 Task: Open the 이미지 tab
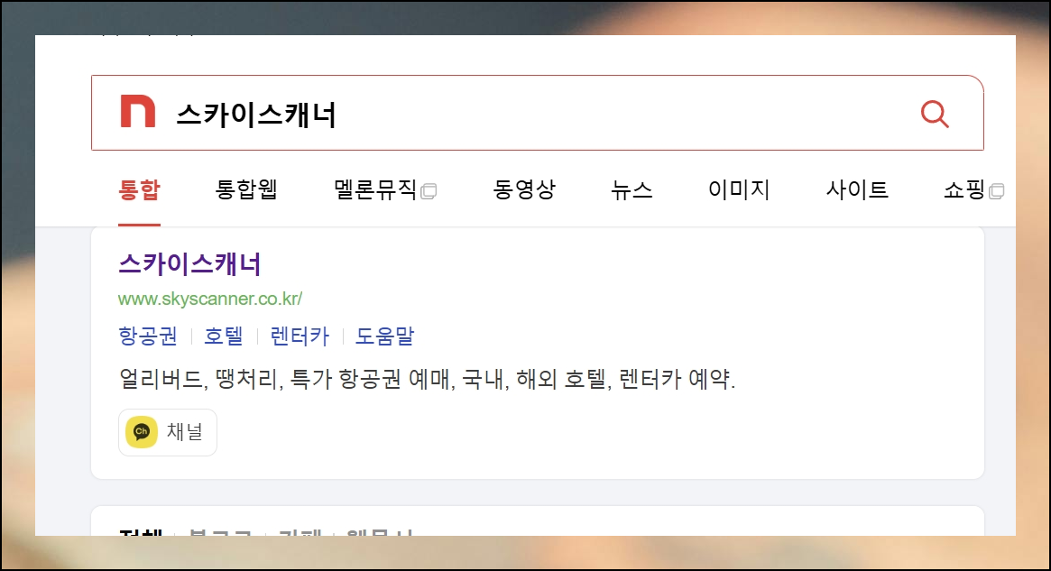[x=739, y=189]
